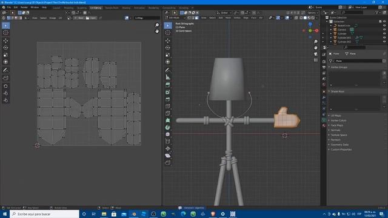Hide Cylinder.002 with its eye icon
Image resolution: width=388 pixels, height=218 pixels.
click(x=384, y=42)
